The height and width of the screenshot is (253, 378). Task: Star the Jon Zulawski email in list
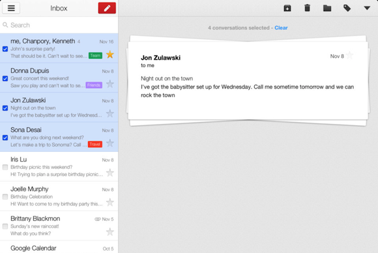(110, 113)
